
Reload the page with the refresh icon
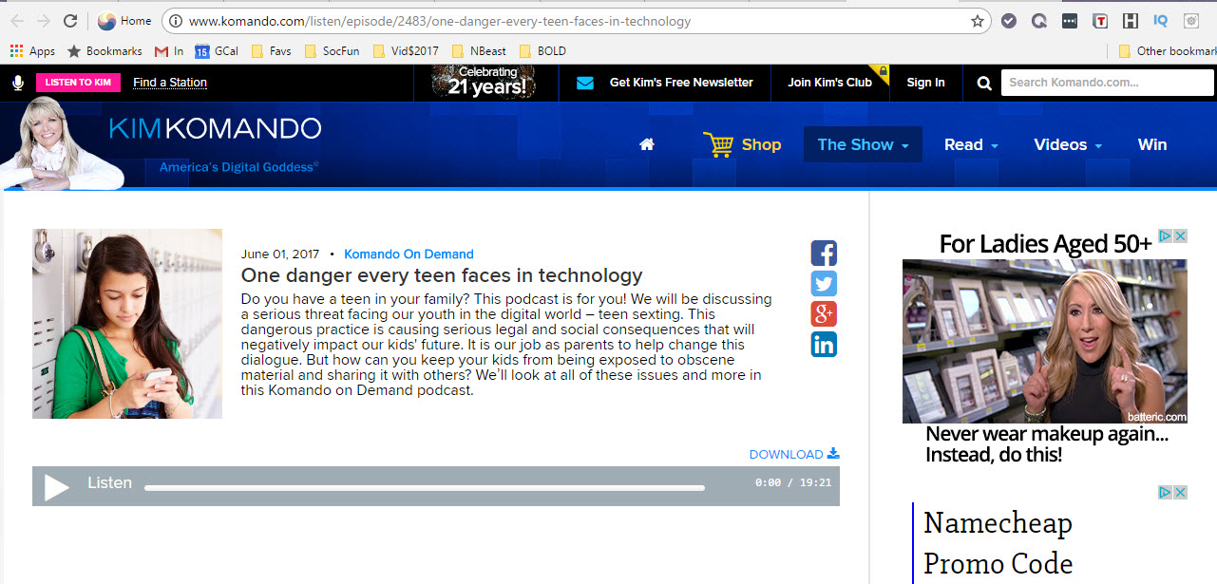point(70,21)
